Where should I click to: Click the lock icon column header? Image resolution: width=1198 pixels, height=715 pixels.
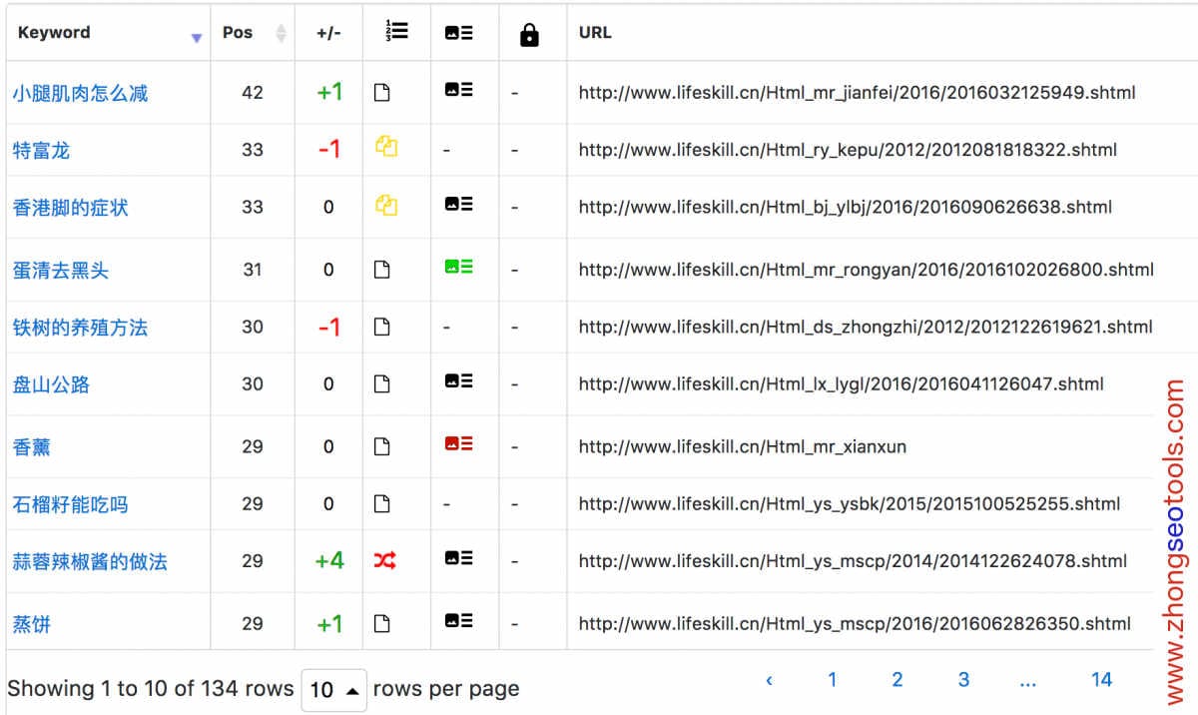tap(529, 35)
